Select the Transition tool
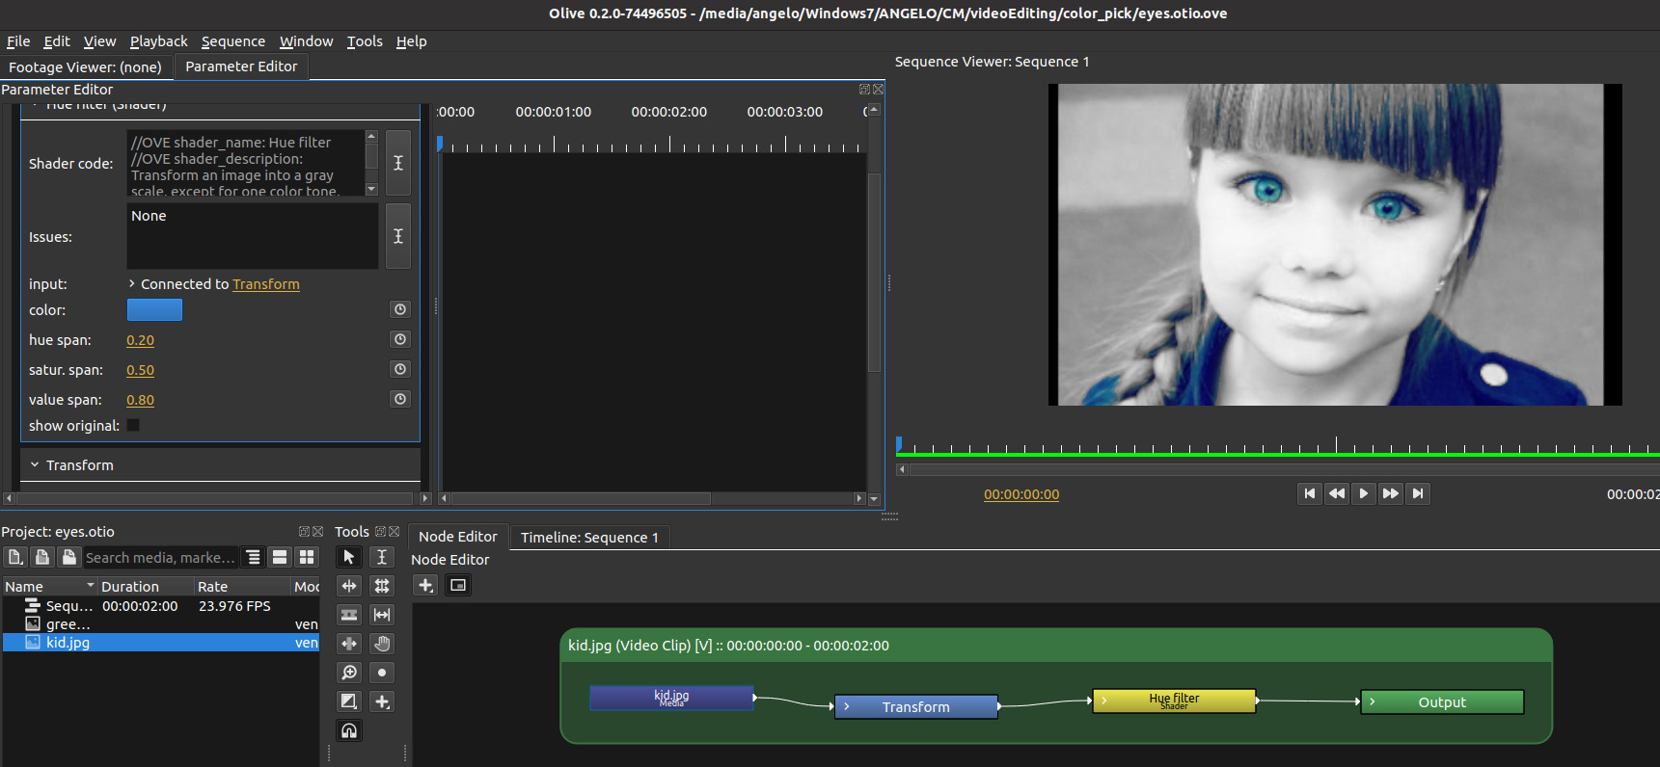Screen dimensions: 1660x767 coord(349,701)
